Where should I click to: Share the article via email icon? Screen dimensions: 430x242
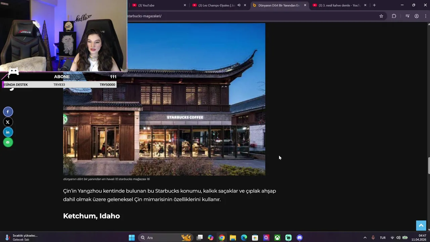(8, 142)
